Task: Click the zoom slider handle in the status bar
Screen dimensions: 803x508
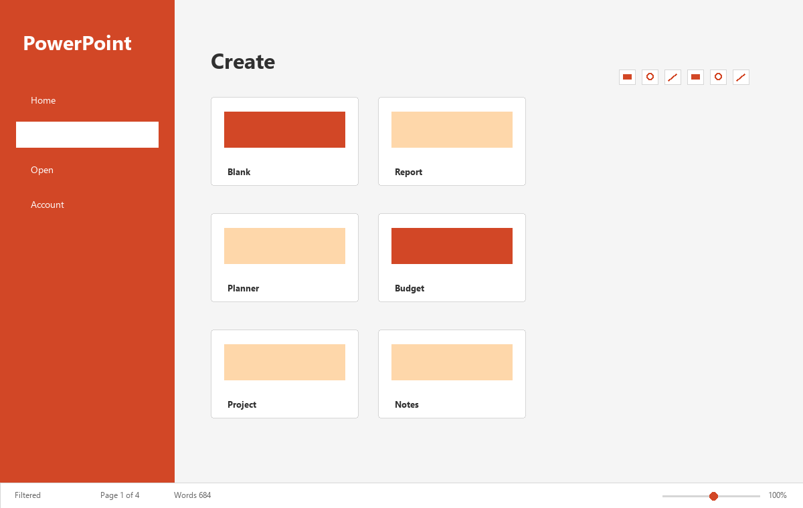Action: pos(713,496)
